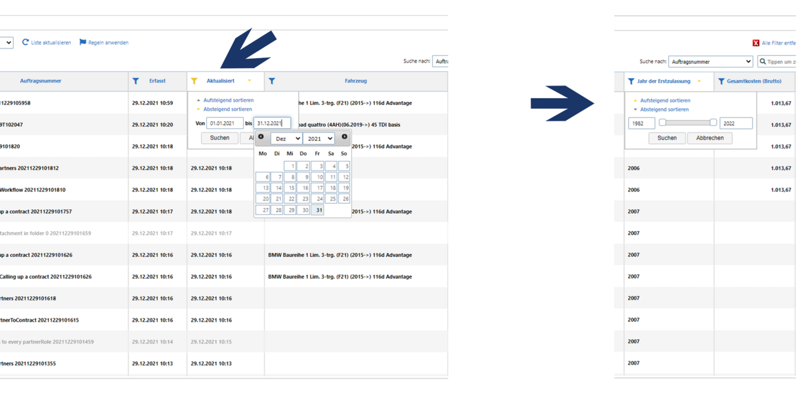
Task: Select day 15 in the calendar
Action: [x=290, y=188]
